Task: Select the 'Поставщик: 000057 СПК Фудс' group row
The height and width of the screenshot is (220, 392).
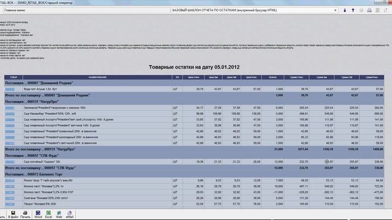Action: coord(194,155)
